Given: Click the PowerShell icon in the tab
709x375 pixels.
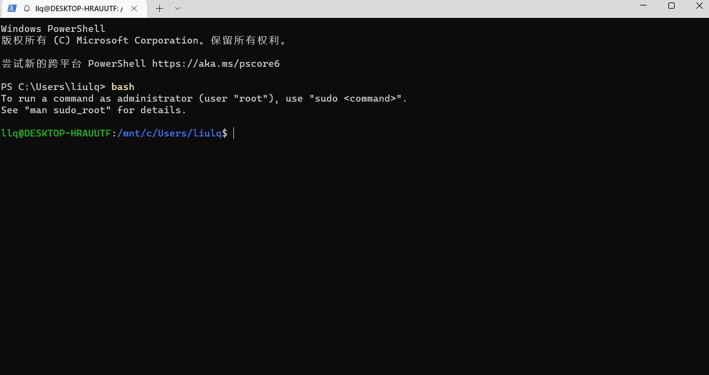Looking at the screenshot, I should tap(12, 8).
